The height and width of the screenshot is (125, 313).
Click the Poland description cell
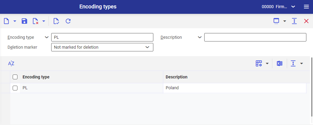pyautogui.click(x=172, y=88)
